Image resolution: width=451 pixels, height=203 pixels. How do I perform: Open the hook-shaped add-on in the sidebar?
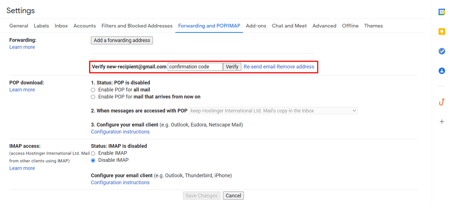pyautogui.click(x=442, y=102)
